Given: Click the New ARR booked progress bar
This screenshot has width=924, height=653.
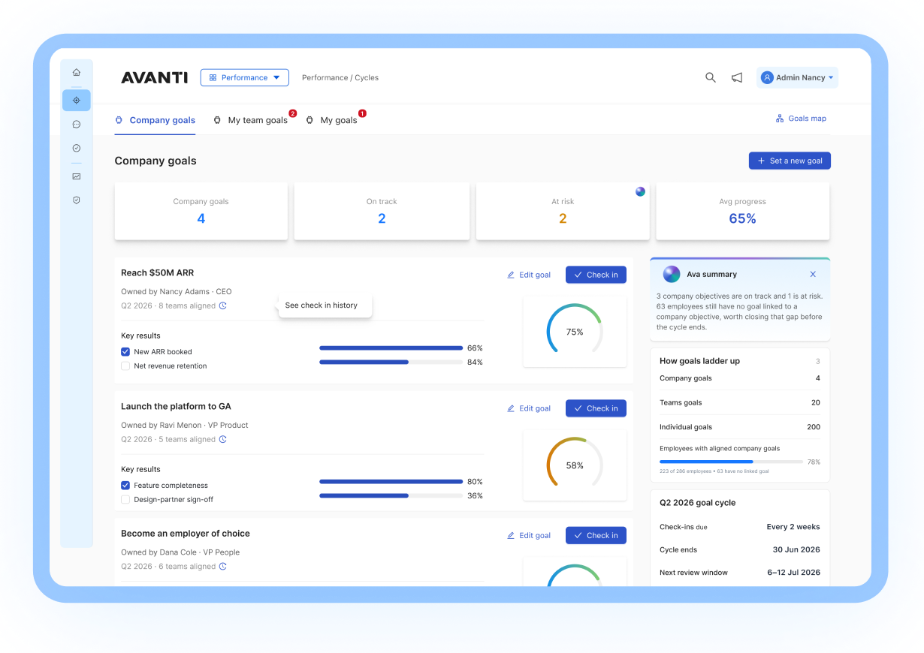Looking at the screenshot, I should 391,348.
